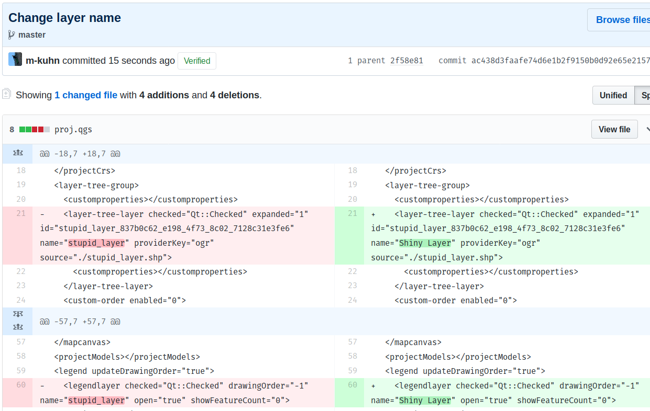Click the changed-lines count 8 by proj.qgs
650x411 pixels.
[12, 129]
